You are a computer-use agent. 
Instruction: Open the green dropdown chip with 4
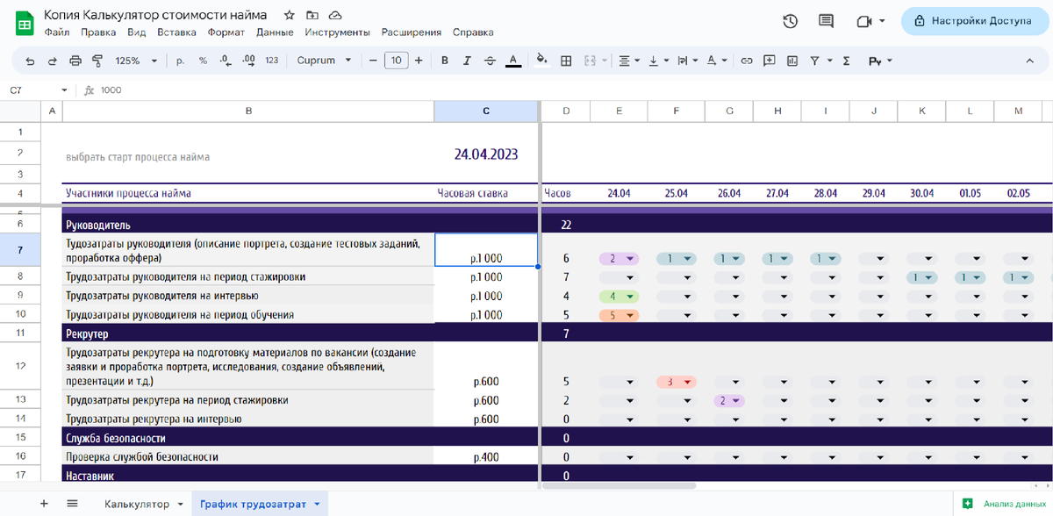[x=619, y=296]
